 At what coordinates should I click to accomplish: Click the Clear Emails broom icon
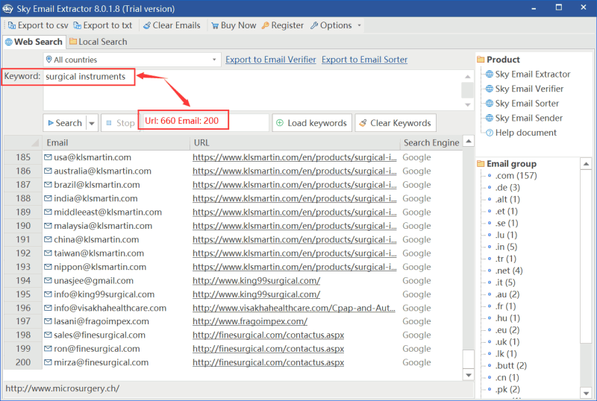(x=146, y=25)
